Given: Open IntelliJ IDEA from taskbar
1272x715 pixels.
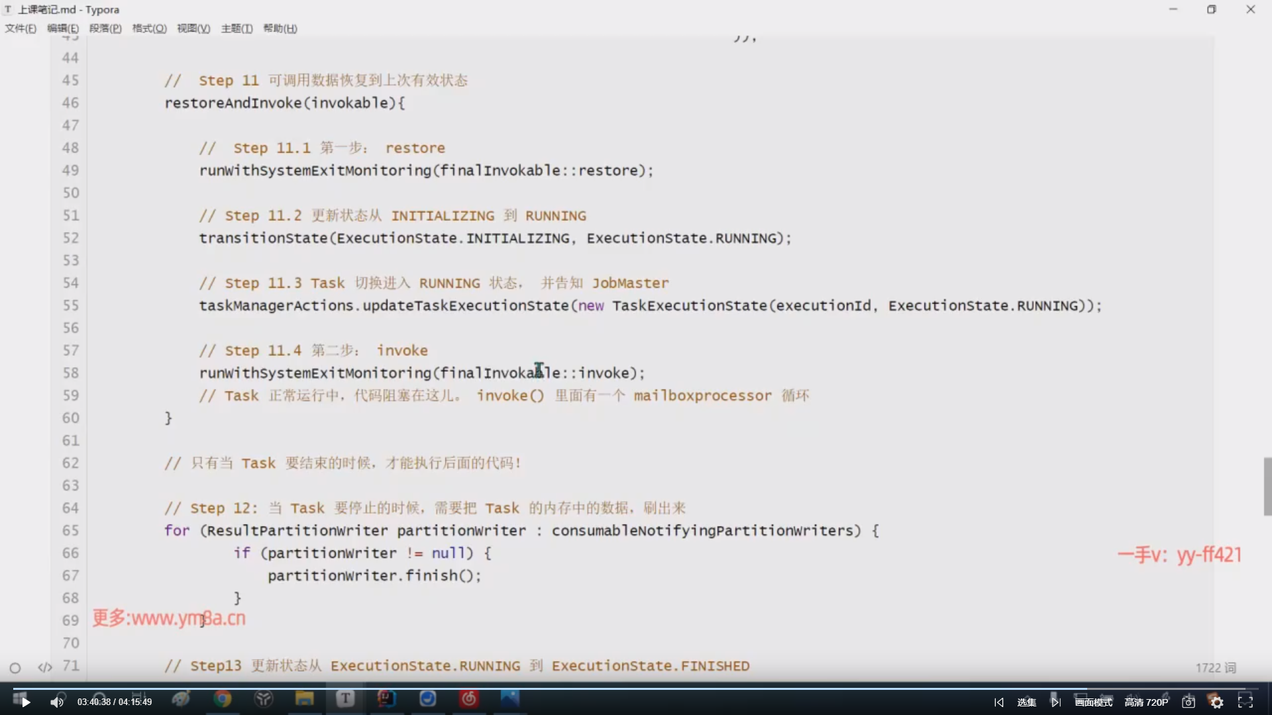Looking at the screenshot, I should (x=386, y=698).
